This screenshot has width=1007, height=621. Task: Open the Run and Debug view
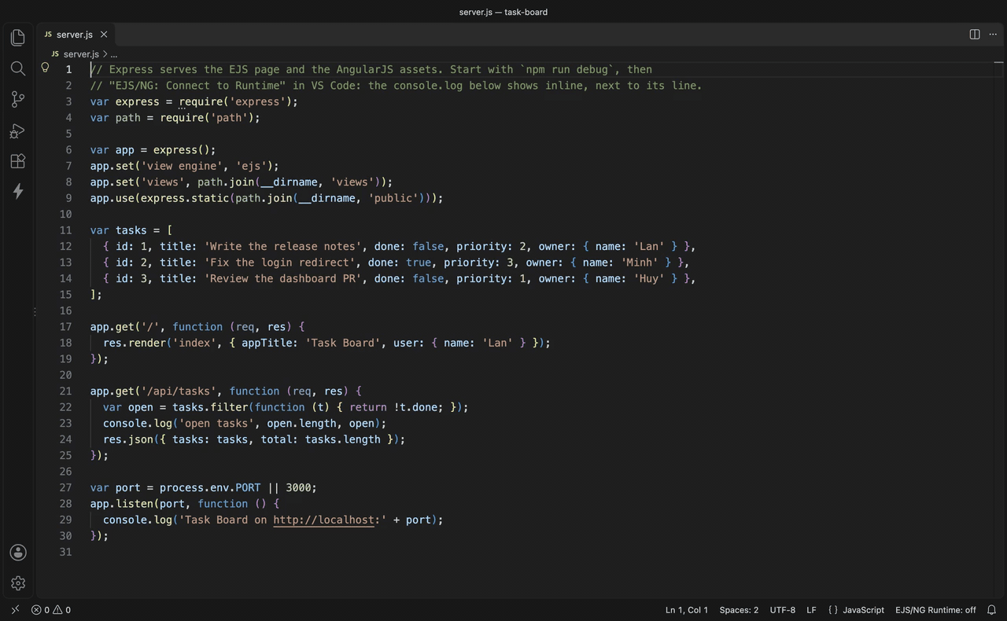click(x=17, y=130)
